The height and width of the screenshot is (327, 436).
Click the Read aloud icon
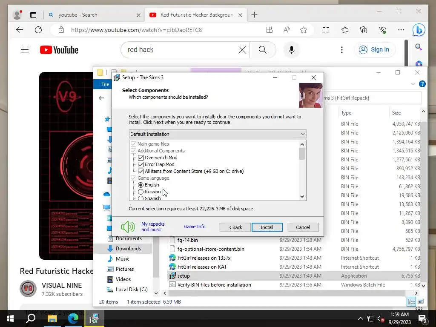(287, 30)
